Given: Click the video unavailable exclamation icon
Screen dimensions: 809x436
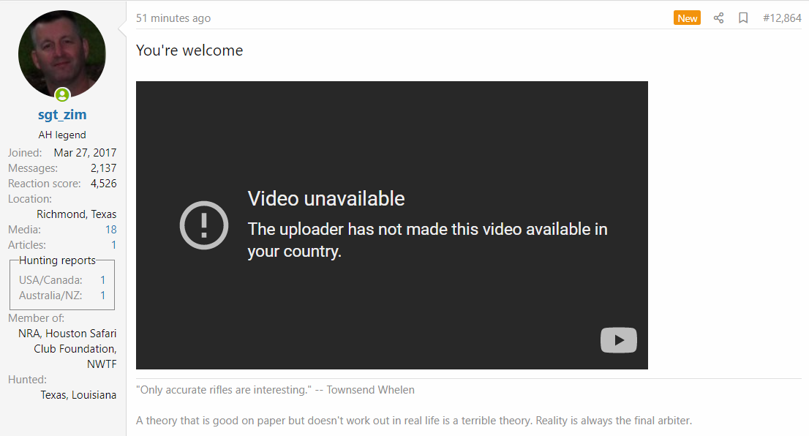Looking at the screenshot, I should click(x=204, y=225).
